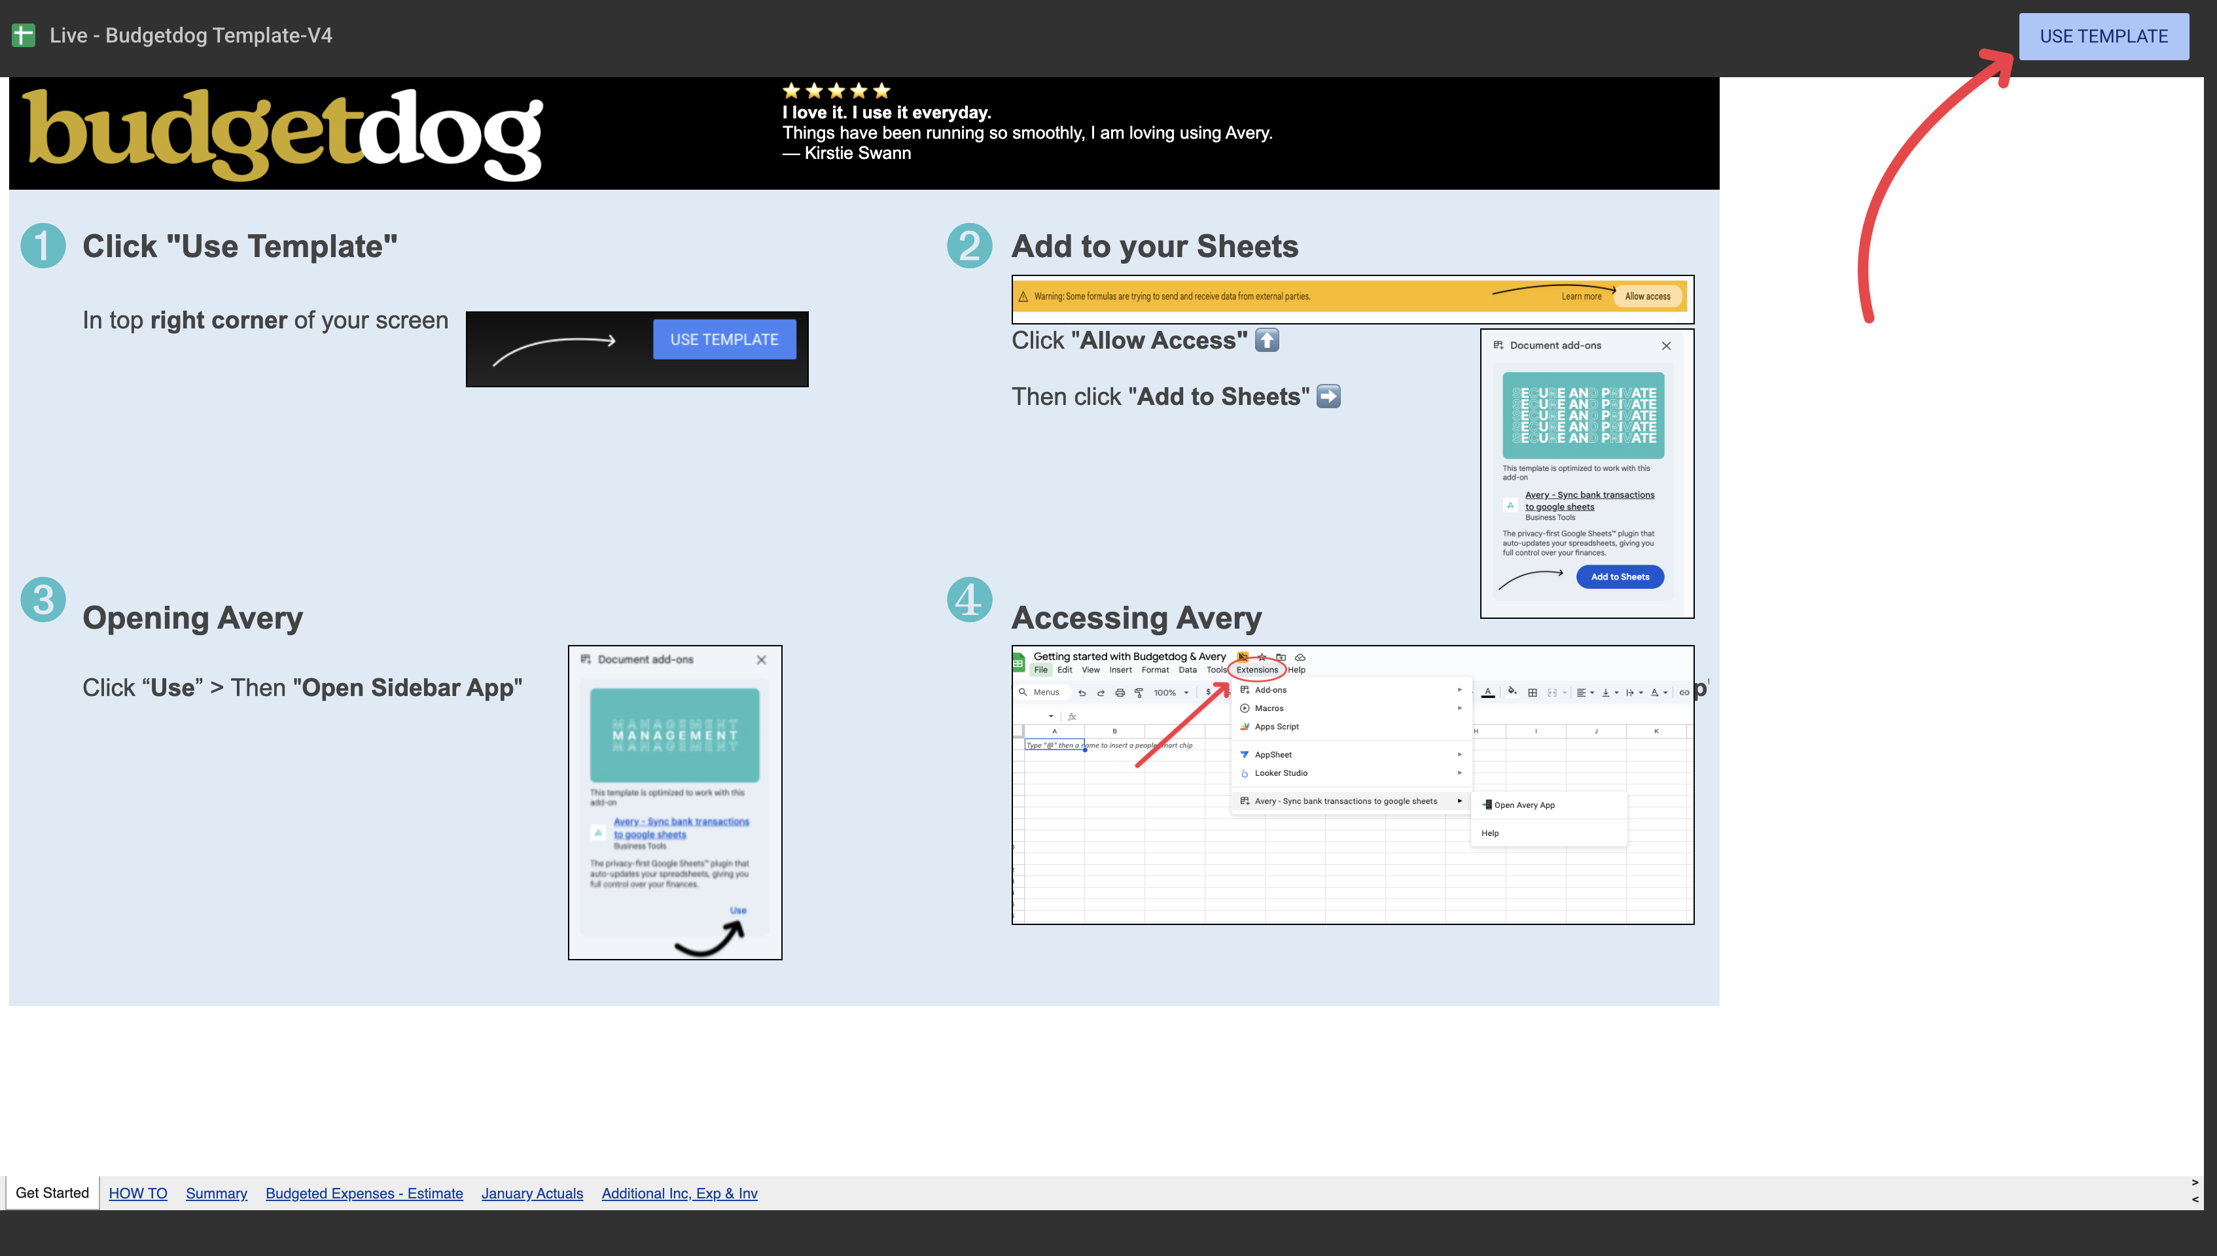2217x1256 pixels.
Task: Open the HOW TO sheet tab
Action: 138,1193
